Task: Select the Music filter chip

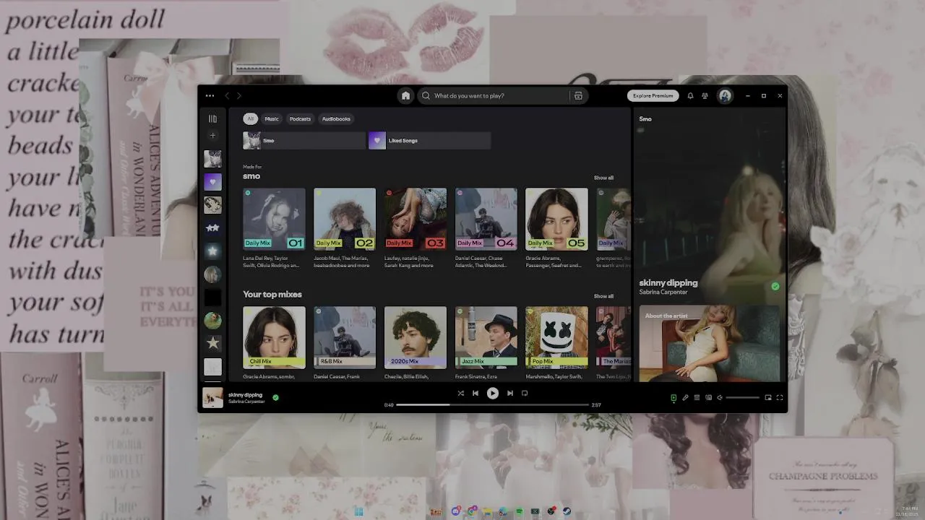Action: coord(272,118)
